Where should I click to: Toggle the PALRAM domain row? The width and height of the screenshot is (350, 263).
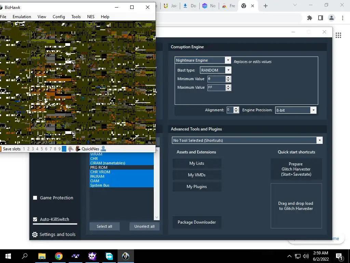tap(122, 176)
